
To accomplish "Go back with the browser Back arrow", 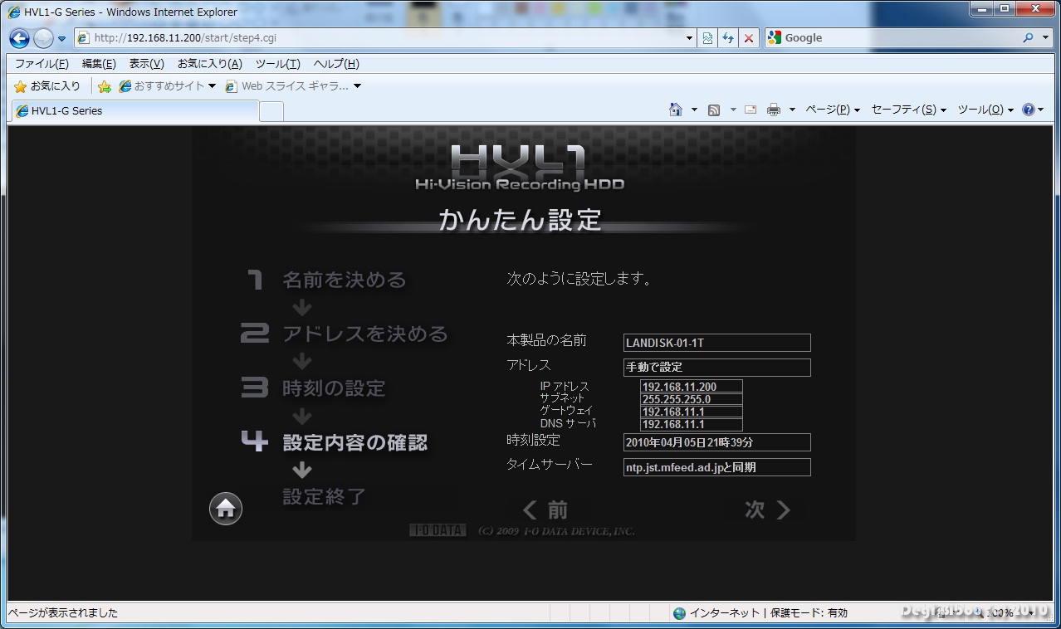I will click(x=20, y=38).
